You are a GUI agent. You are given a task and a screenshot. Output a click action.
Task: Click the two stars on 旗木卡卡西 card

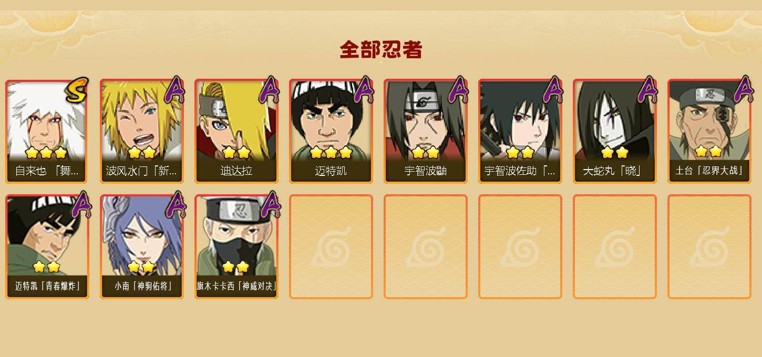tap(235, 267)
